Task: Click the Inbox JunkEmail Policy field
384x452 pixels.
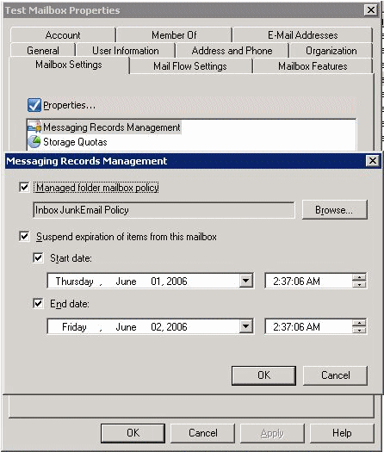Action: pyautogui.click(x=164, y=210)
